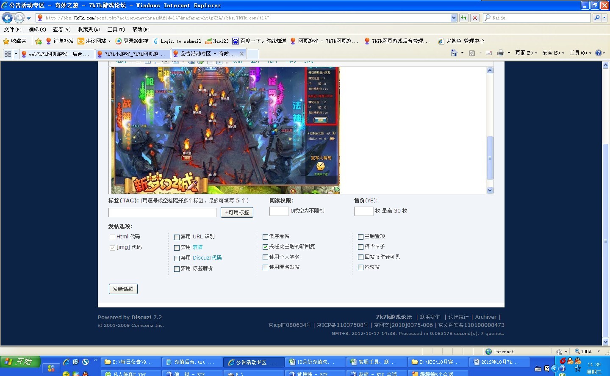Click the Add to Favorites star icon
The width and height of the screenshot is (610, 376).
tap(39, 41)
